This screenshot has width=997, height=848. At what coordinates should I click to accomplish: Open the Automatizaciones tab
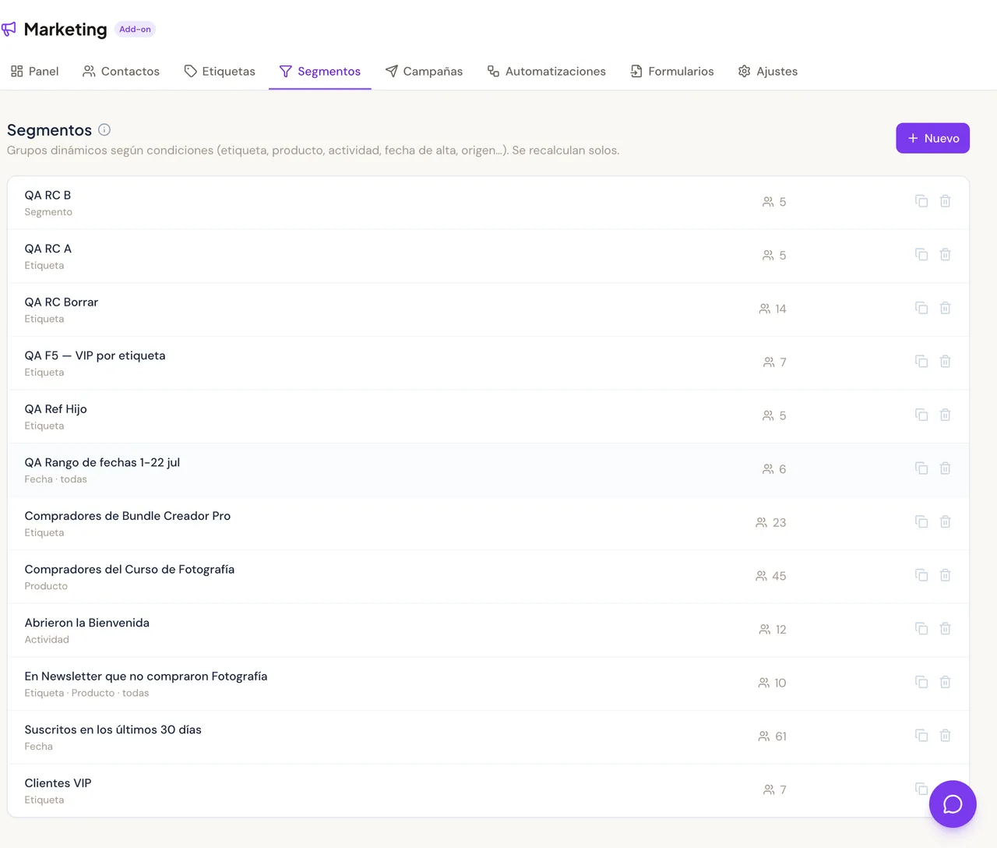pos(546,71)
